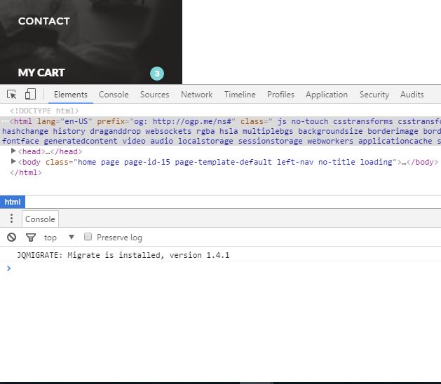The height and width of the screenshot is (384, 441).
Task: Open the Security tab
Action: click(374, 95)
